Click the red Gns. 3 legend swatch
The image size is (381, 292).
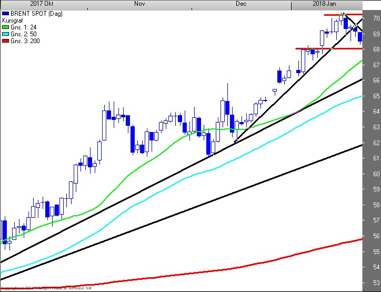(x=6, y=41)
